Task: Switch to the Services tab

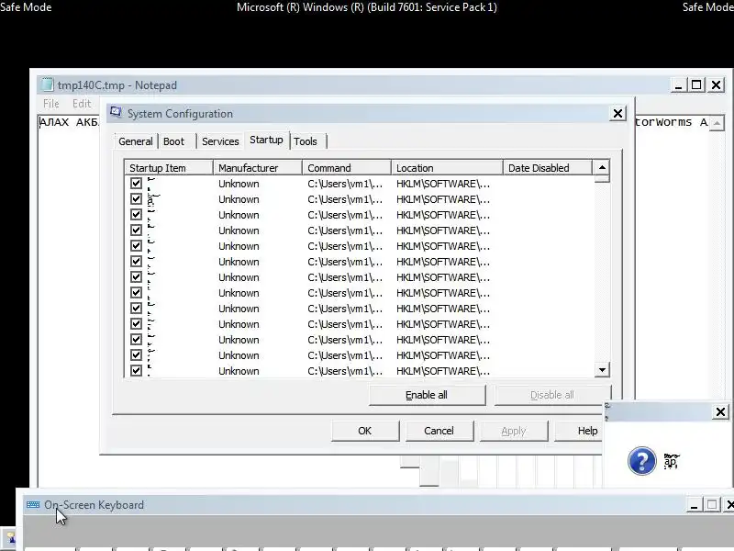Action: click(x=220, y=141)
